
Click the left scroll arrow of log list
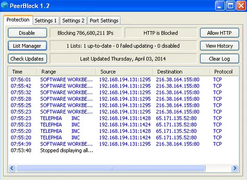click(x=12, y=168)
